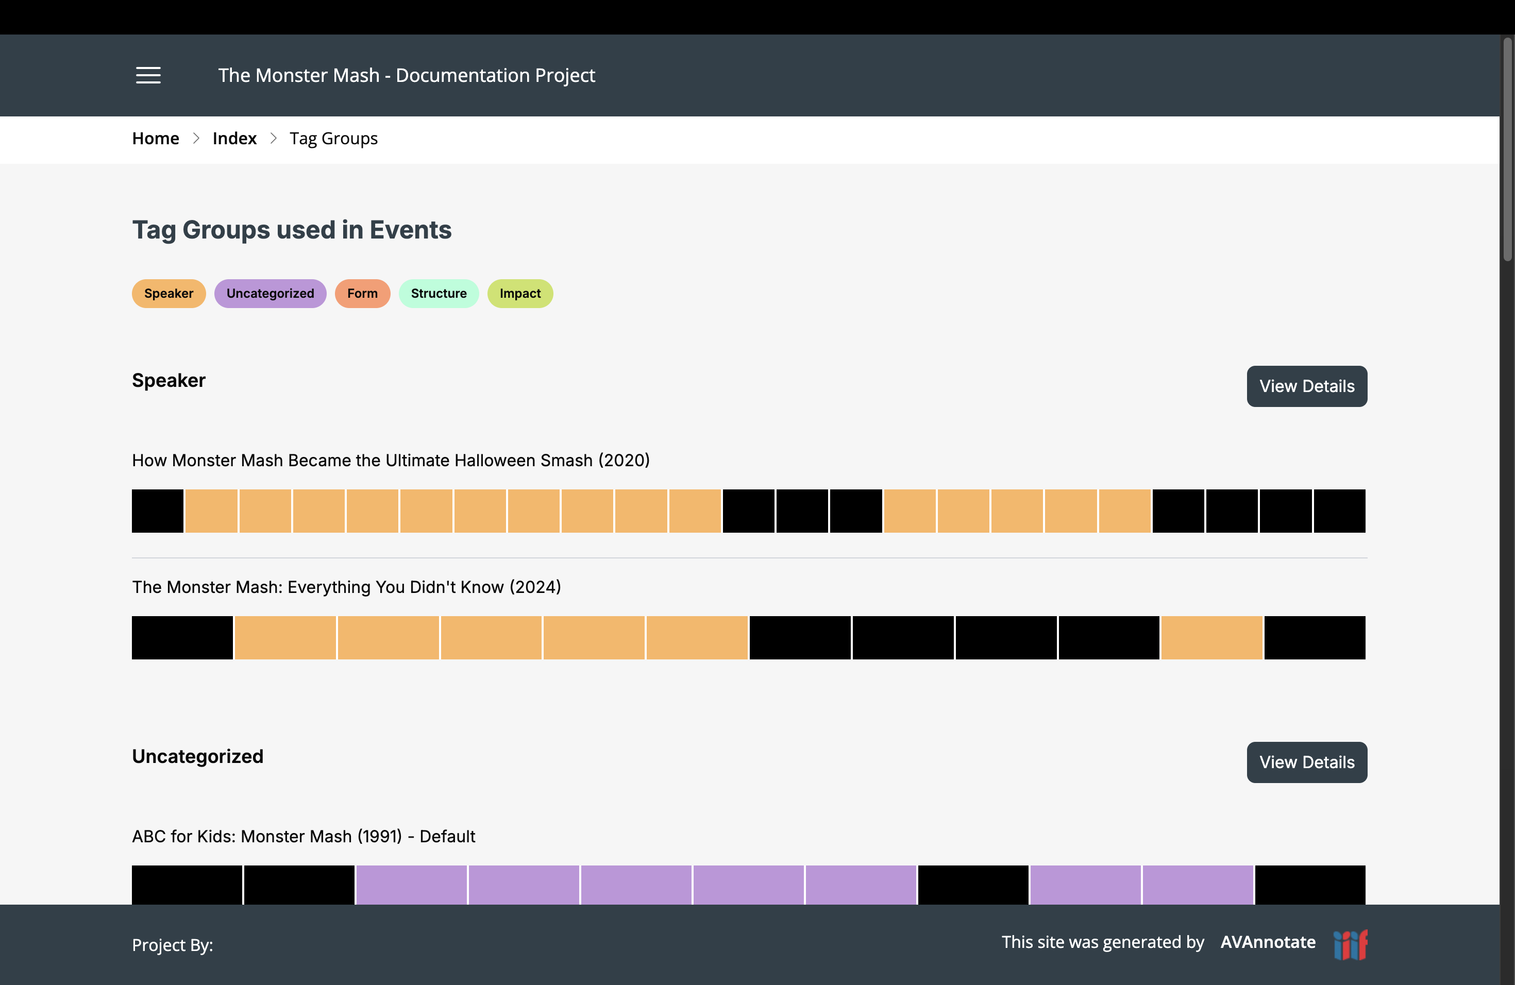Click the lone orange block near 2024 timeline end

coord(1211,637)
